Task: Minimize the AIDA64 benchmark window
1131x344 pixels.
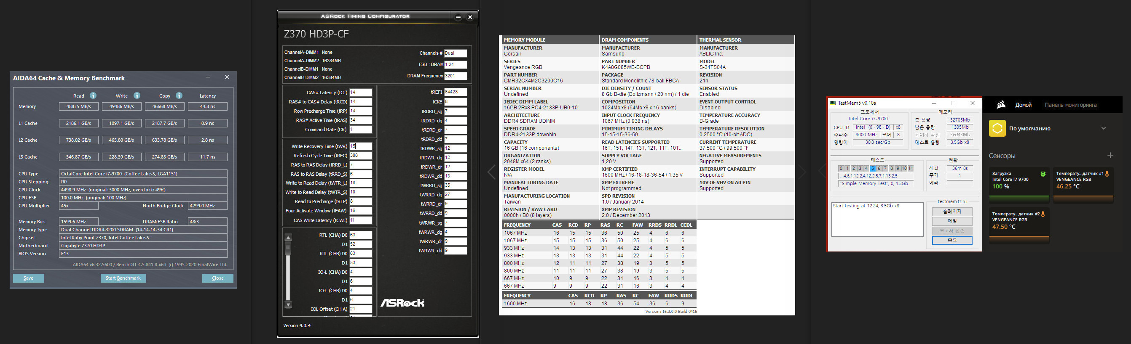Action: 208,77
